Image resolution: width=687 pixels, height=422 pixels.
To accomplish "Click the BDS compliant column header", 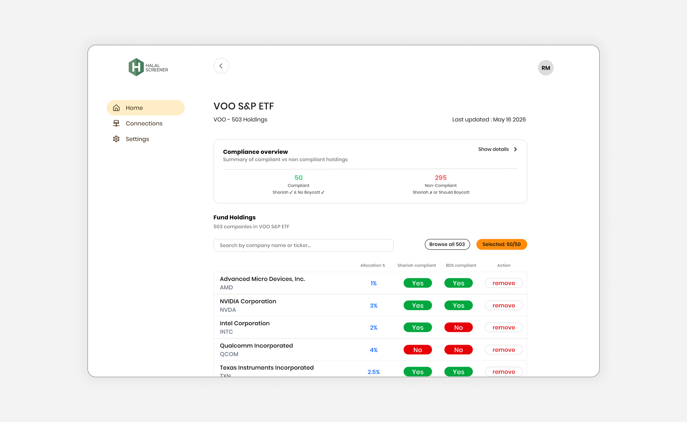I will tap(461, 265).
